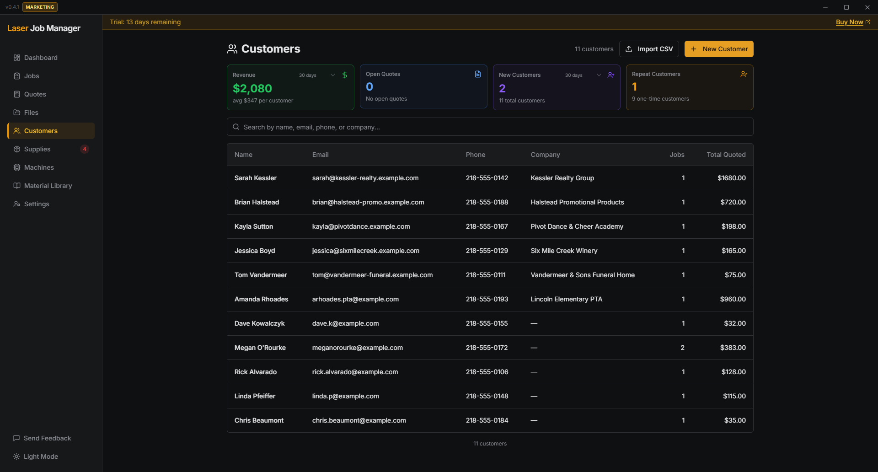Click the magnifier icon in the search bar
The width and height of the screenshot is (878, 472).
click(x=236, y=127)
